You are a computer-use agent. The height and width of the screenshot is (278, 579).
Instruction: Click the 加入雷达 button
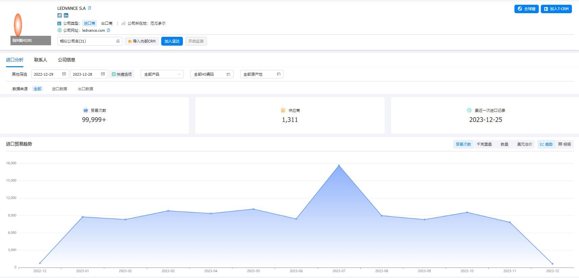pos(172,41)
